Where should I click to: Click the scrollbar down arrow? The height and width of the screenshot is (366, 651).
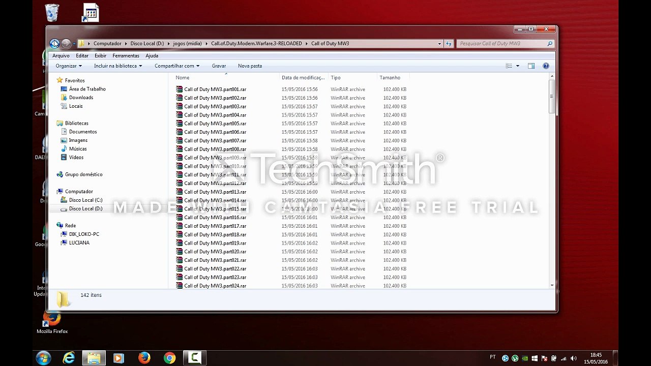point(552,285)
